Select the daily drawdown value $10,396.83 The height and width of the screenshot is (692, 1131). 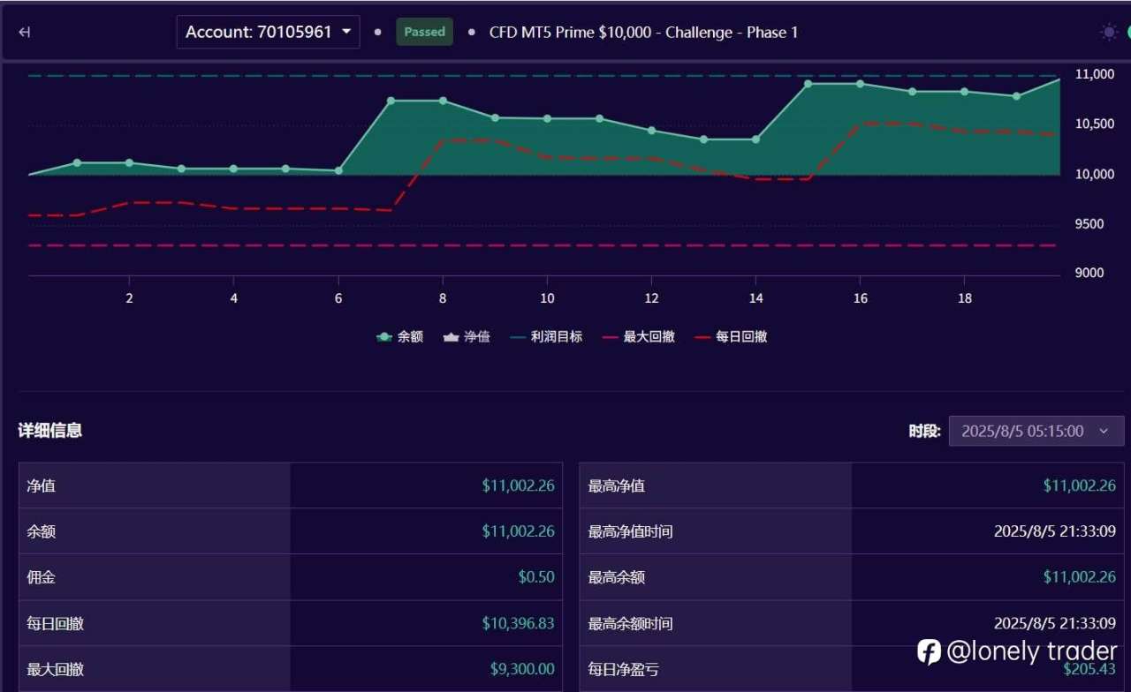[519, 623]
